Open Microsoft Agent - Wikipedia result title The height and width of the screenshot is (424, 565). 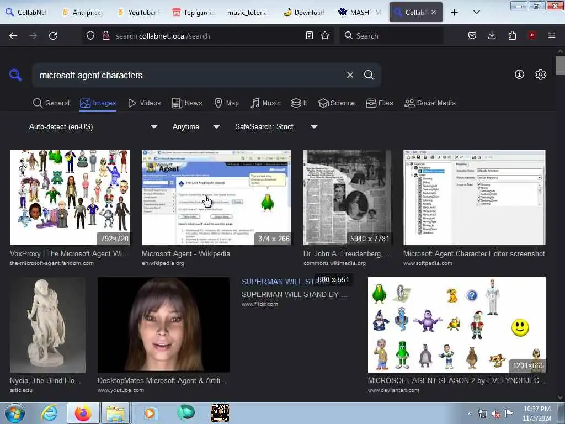(185, 253)
